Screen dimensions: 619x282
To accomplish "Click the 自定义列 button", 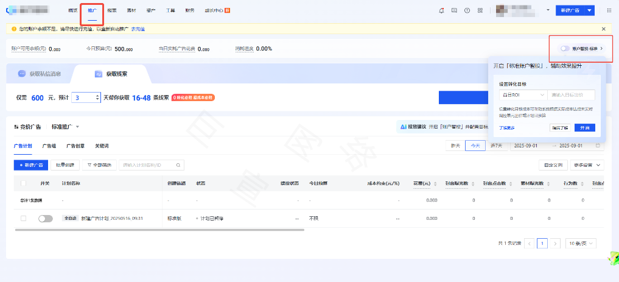I will [x=553, y=165].
